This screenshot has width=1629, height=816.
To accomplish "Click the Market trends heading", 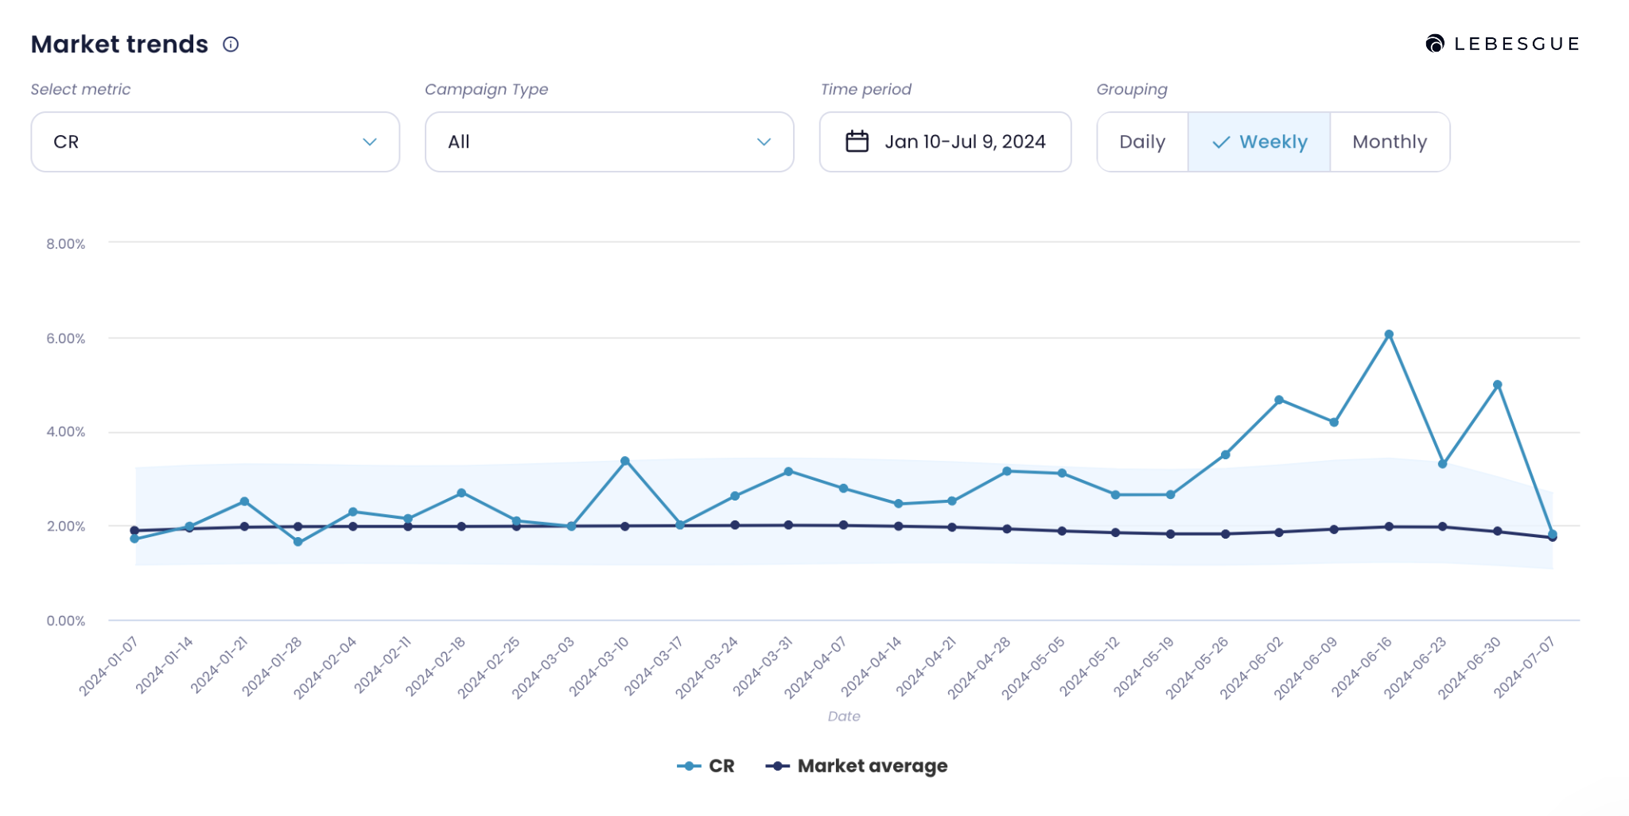I will 118,44.
